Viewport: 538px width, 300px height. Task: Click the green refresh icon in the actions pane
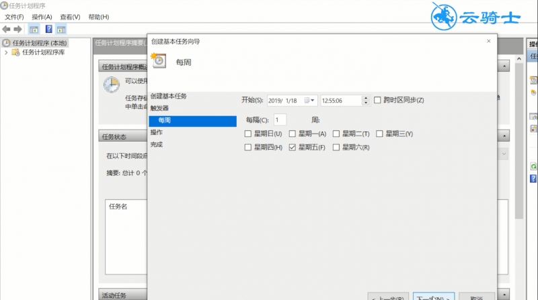tap(533, 166)
